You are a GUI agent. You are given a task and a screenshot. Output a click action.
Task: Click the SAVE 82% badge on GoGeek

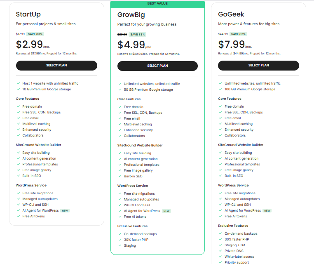240,34
